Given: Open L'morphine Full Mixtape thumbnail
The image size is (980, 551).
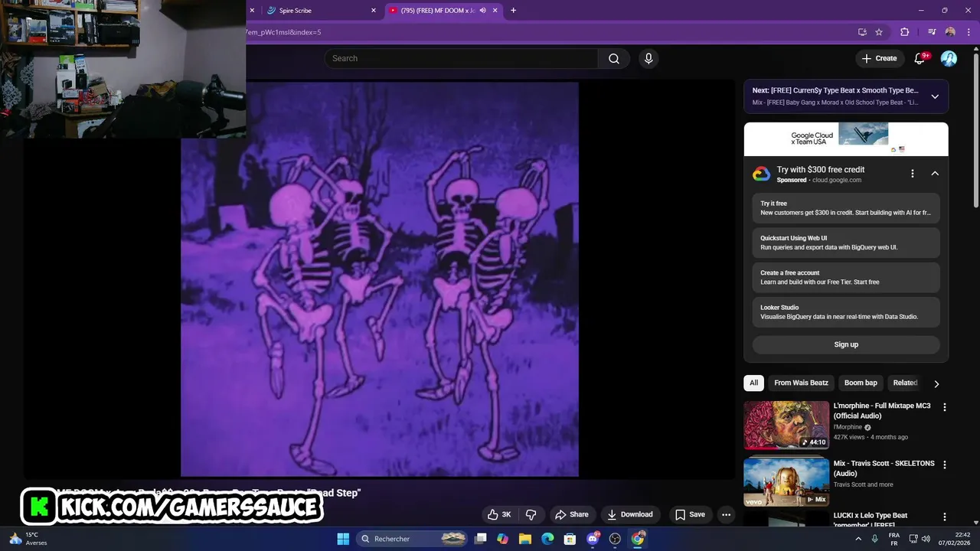Looking at the screenshot, I should [786, 425].
